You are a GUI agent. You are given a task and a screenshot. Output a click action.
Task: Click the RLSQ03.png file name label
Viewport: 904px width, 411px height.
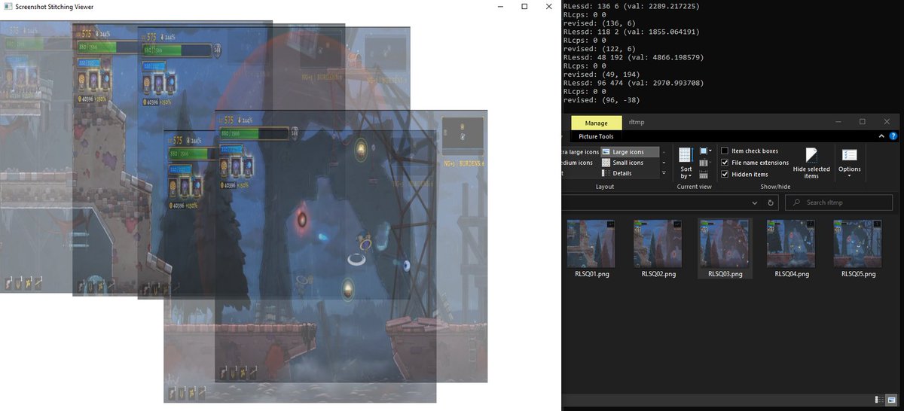point(725,274)
